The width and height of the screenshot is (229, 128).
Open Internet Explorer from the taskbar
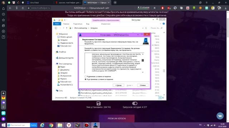pos(42,125)
